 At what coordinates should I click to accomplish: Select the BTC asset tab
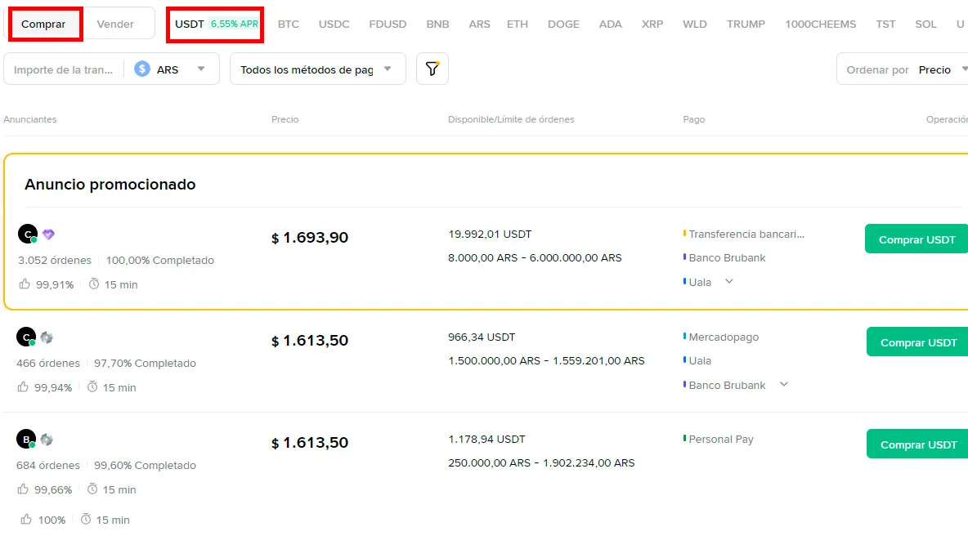click(289, 24)
